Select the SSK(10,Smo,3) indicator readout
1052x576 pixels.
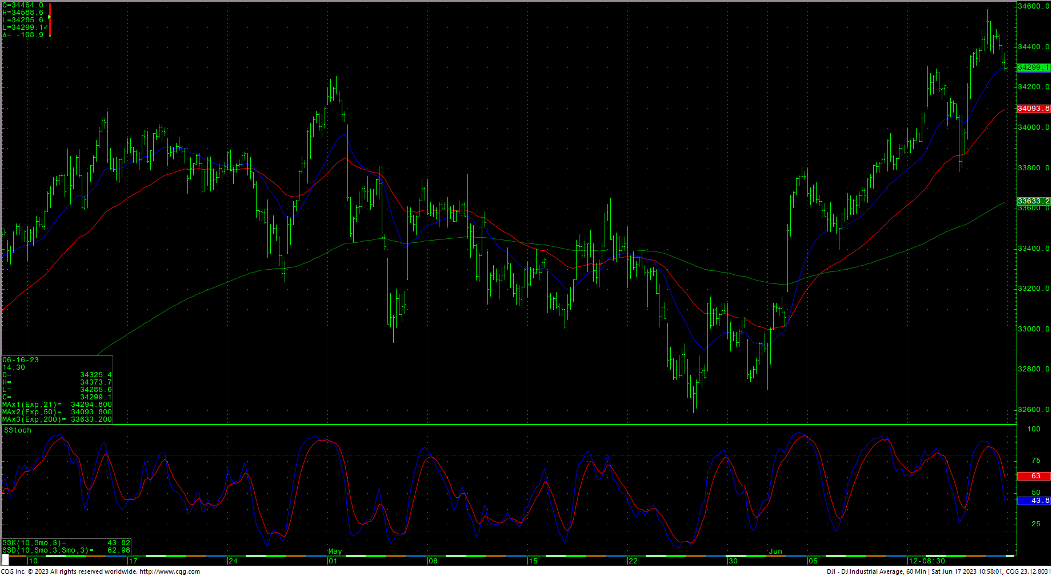coord(66,543)
